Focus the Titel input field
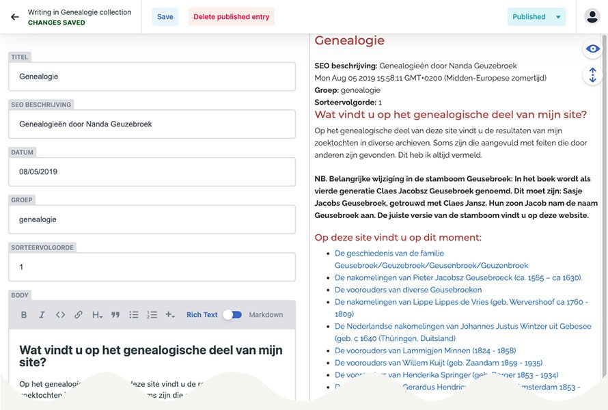This screenshot has width=608, height=410. pos(152,77)
